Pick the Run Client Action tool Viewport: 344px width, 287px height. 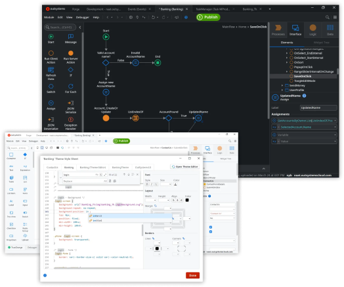[51, 57]
